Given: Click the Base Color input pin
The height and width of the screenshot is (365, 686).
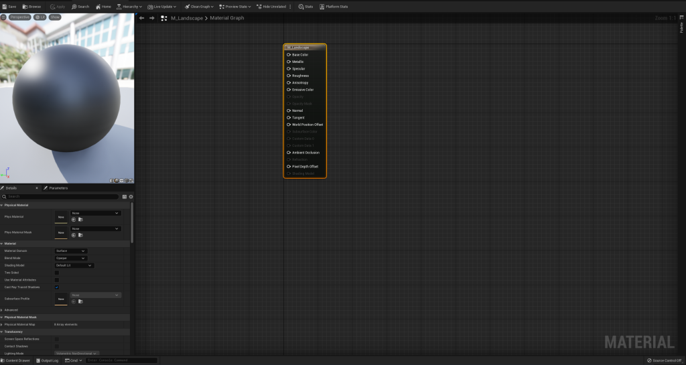Looking at the screenshot, I should (x=289, y=55).
